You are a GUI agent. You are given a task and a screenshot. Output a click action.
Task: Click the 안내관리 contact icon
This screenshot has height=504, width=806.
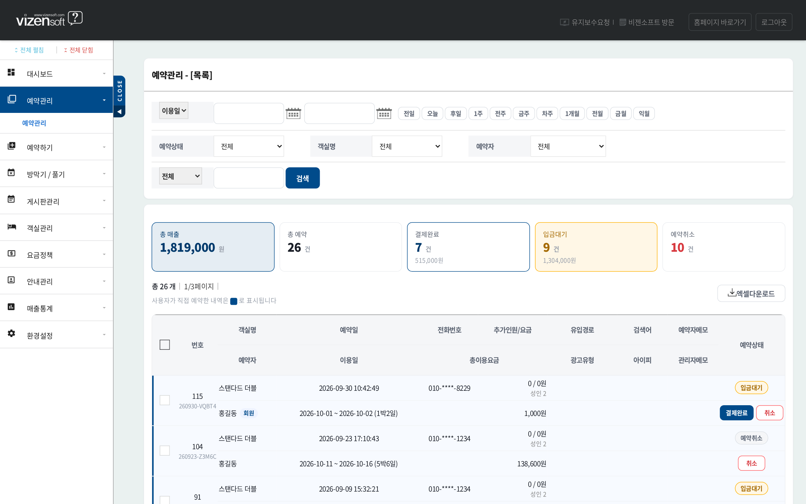(x=11, y=280)
